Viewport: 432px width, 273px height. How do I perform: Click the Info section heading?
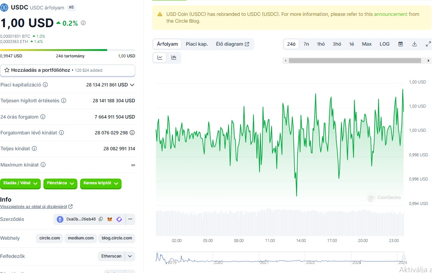coord(6,199)
